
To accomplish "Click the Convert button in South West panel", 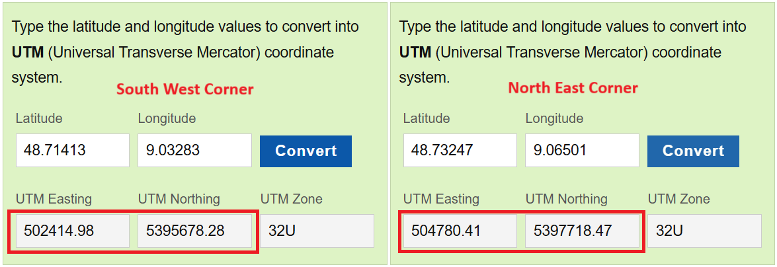I will click(x=306, y=151).
